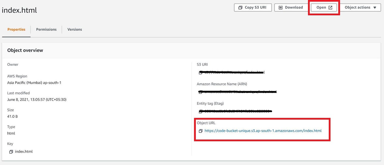Switch to the Versions tab

(x=75, y=29)
